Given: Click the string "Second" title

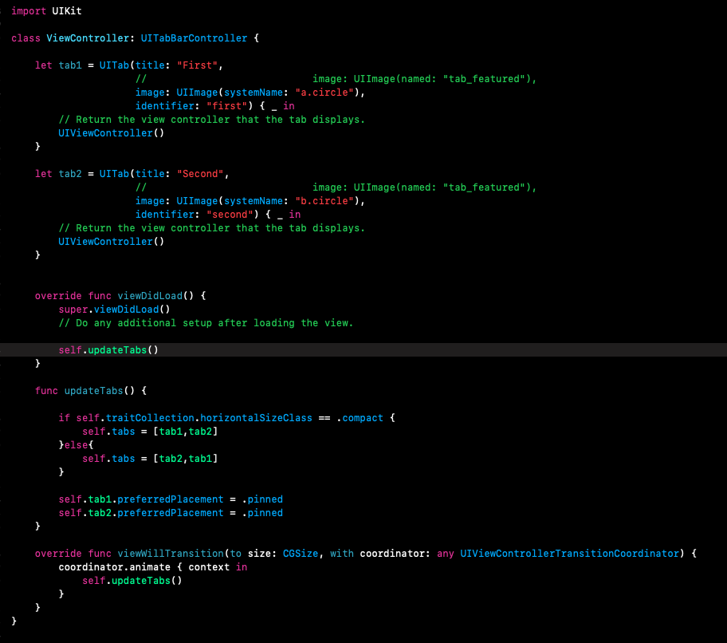Looking at the screenshot, I should click(200, 174).
